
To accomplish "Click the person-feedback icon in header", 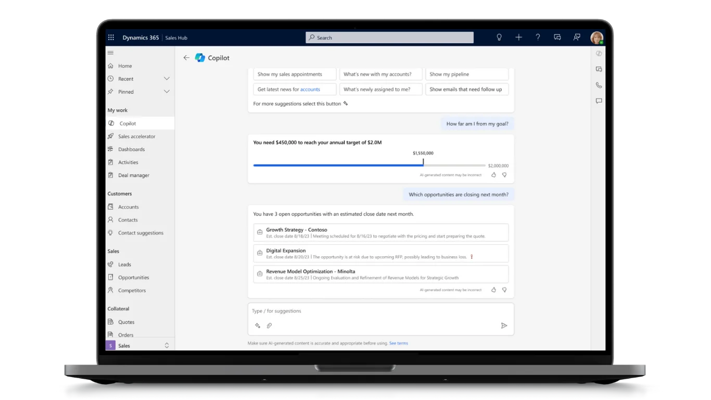I will pyautogui.click(x=577, y=37).
